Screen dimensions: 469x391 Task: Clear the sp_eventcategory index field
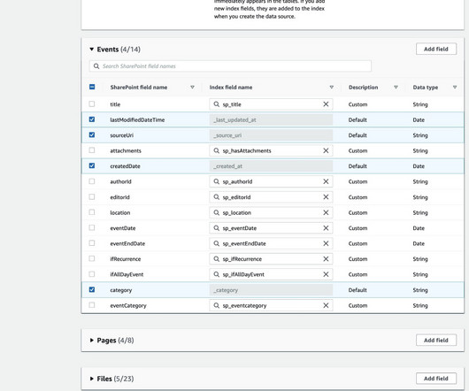coord(326,305)
